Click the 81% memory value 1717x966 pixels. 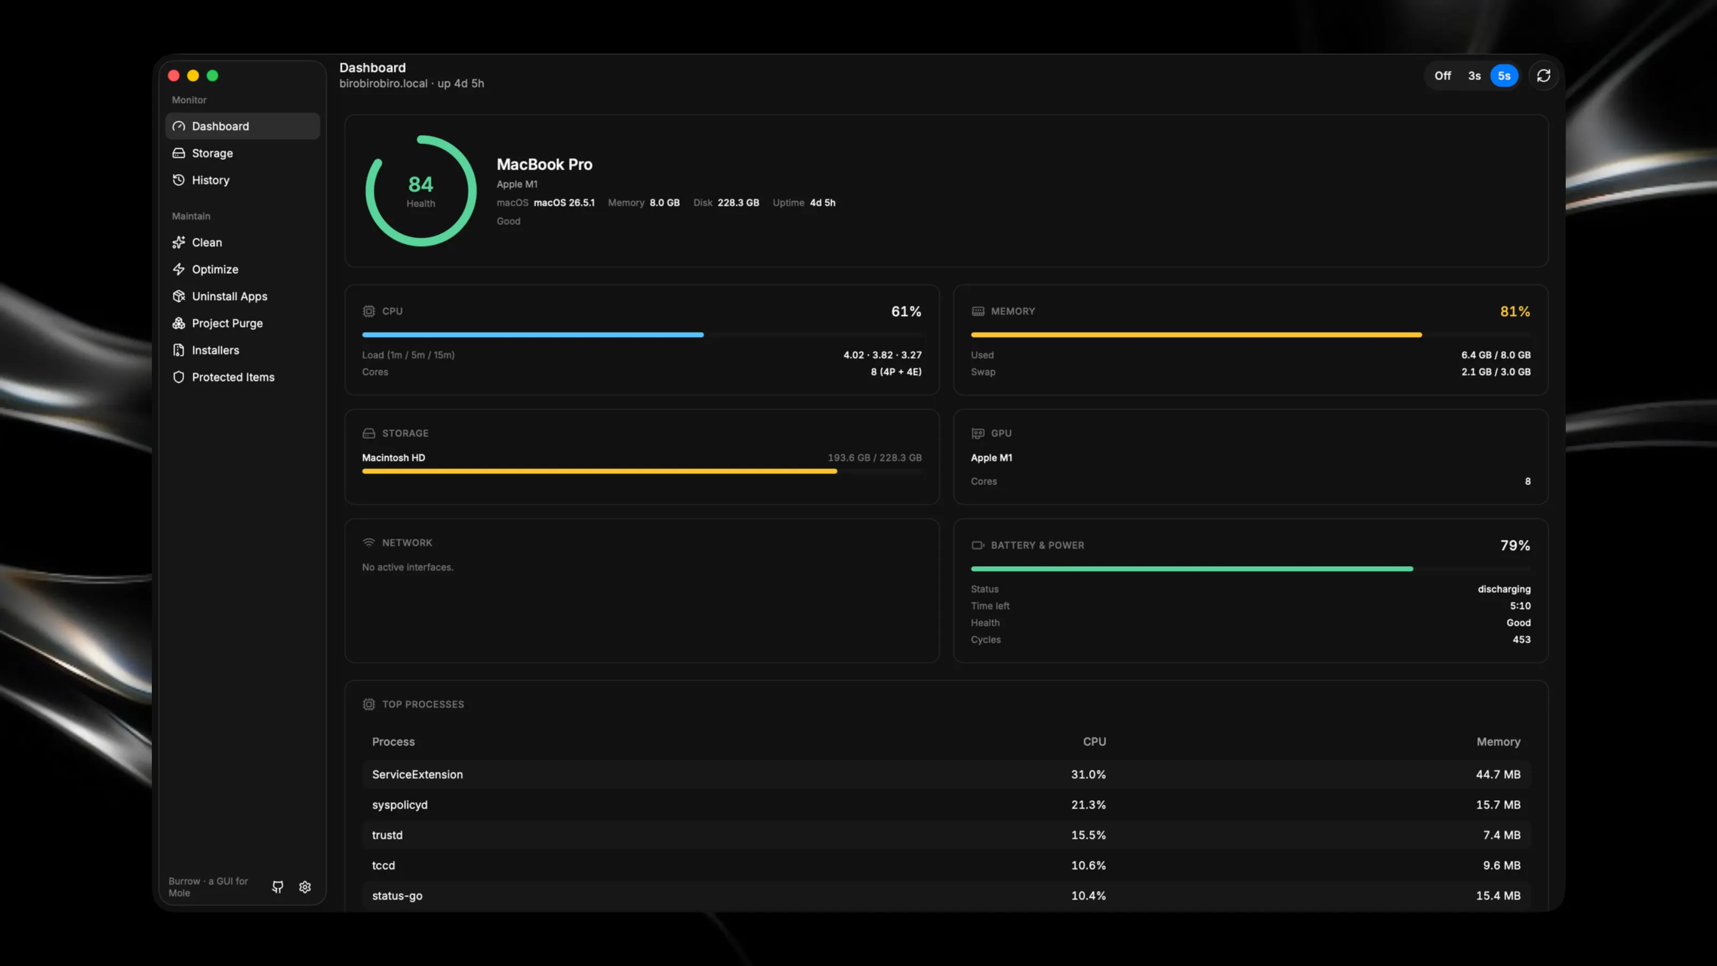(x=1515, y=311)
